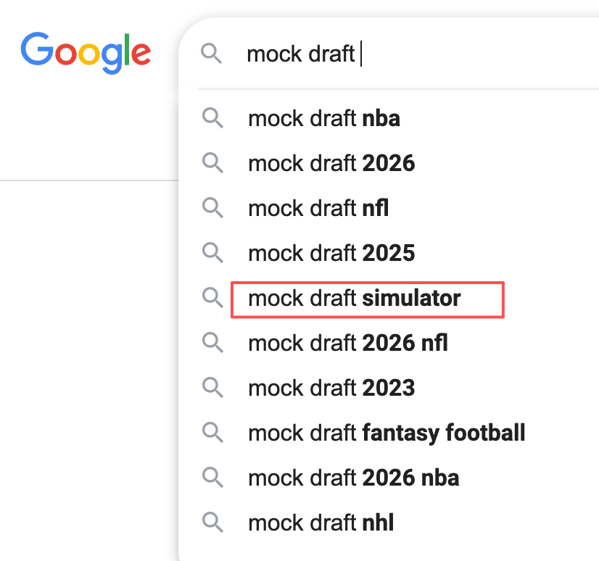
Task: Click search icon beside "mock draft 2023"
Action: click(212, 388)
